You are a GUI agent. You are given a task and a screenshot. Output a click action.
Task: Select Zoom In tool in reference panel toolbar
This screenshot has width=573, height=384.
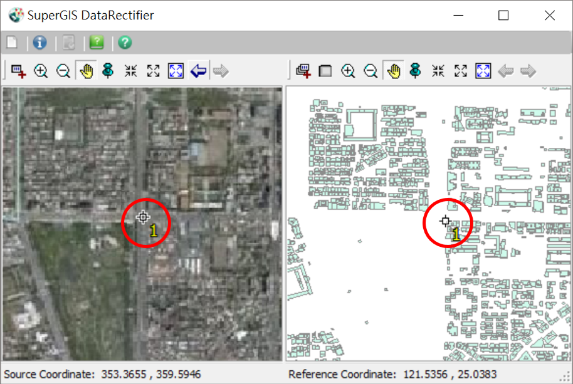point(348,71)
